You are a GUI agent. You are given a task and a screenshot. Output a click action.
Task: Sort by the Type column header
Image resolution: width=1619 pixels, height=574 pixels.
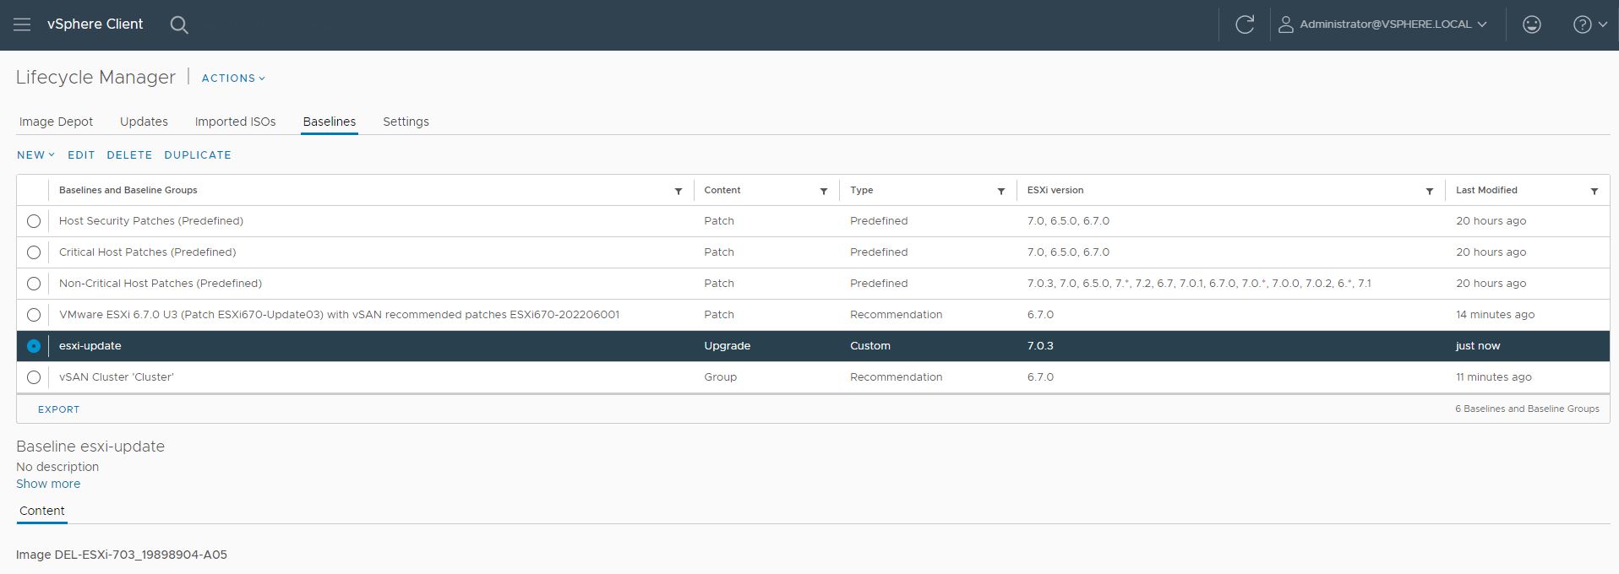(x=862, y=191)
